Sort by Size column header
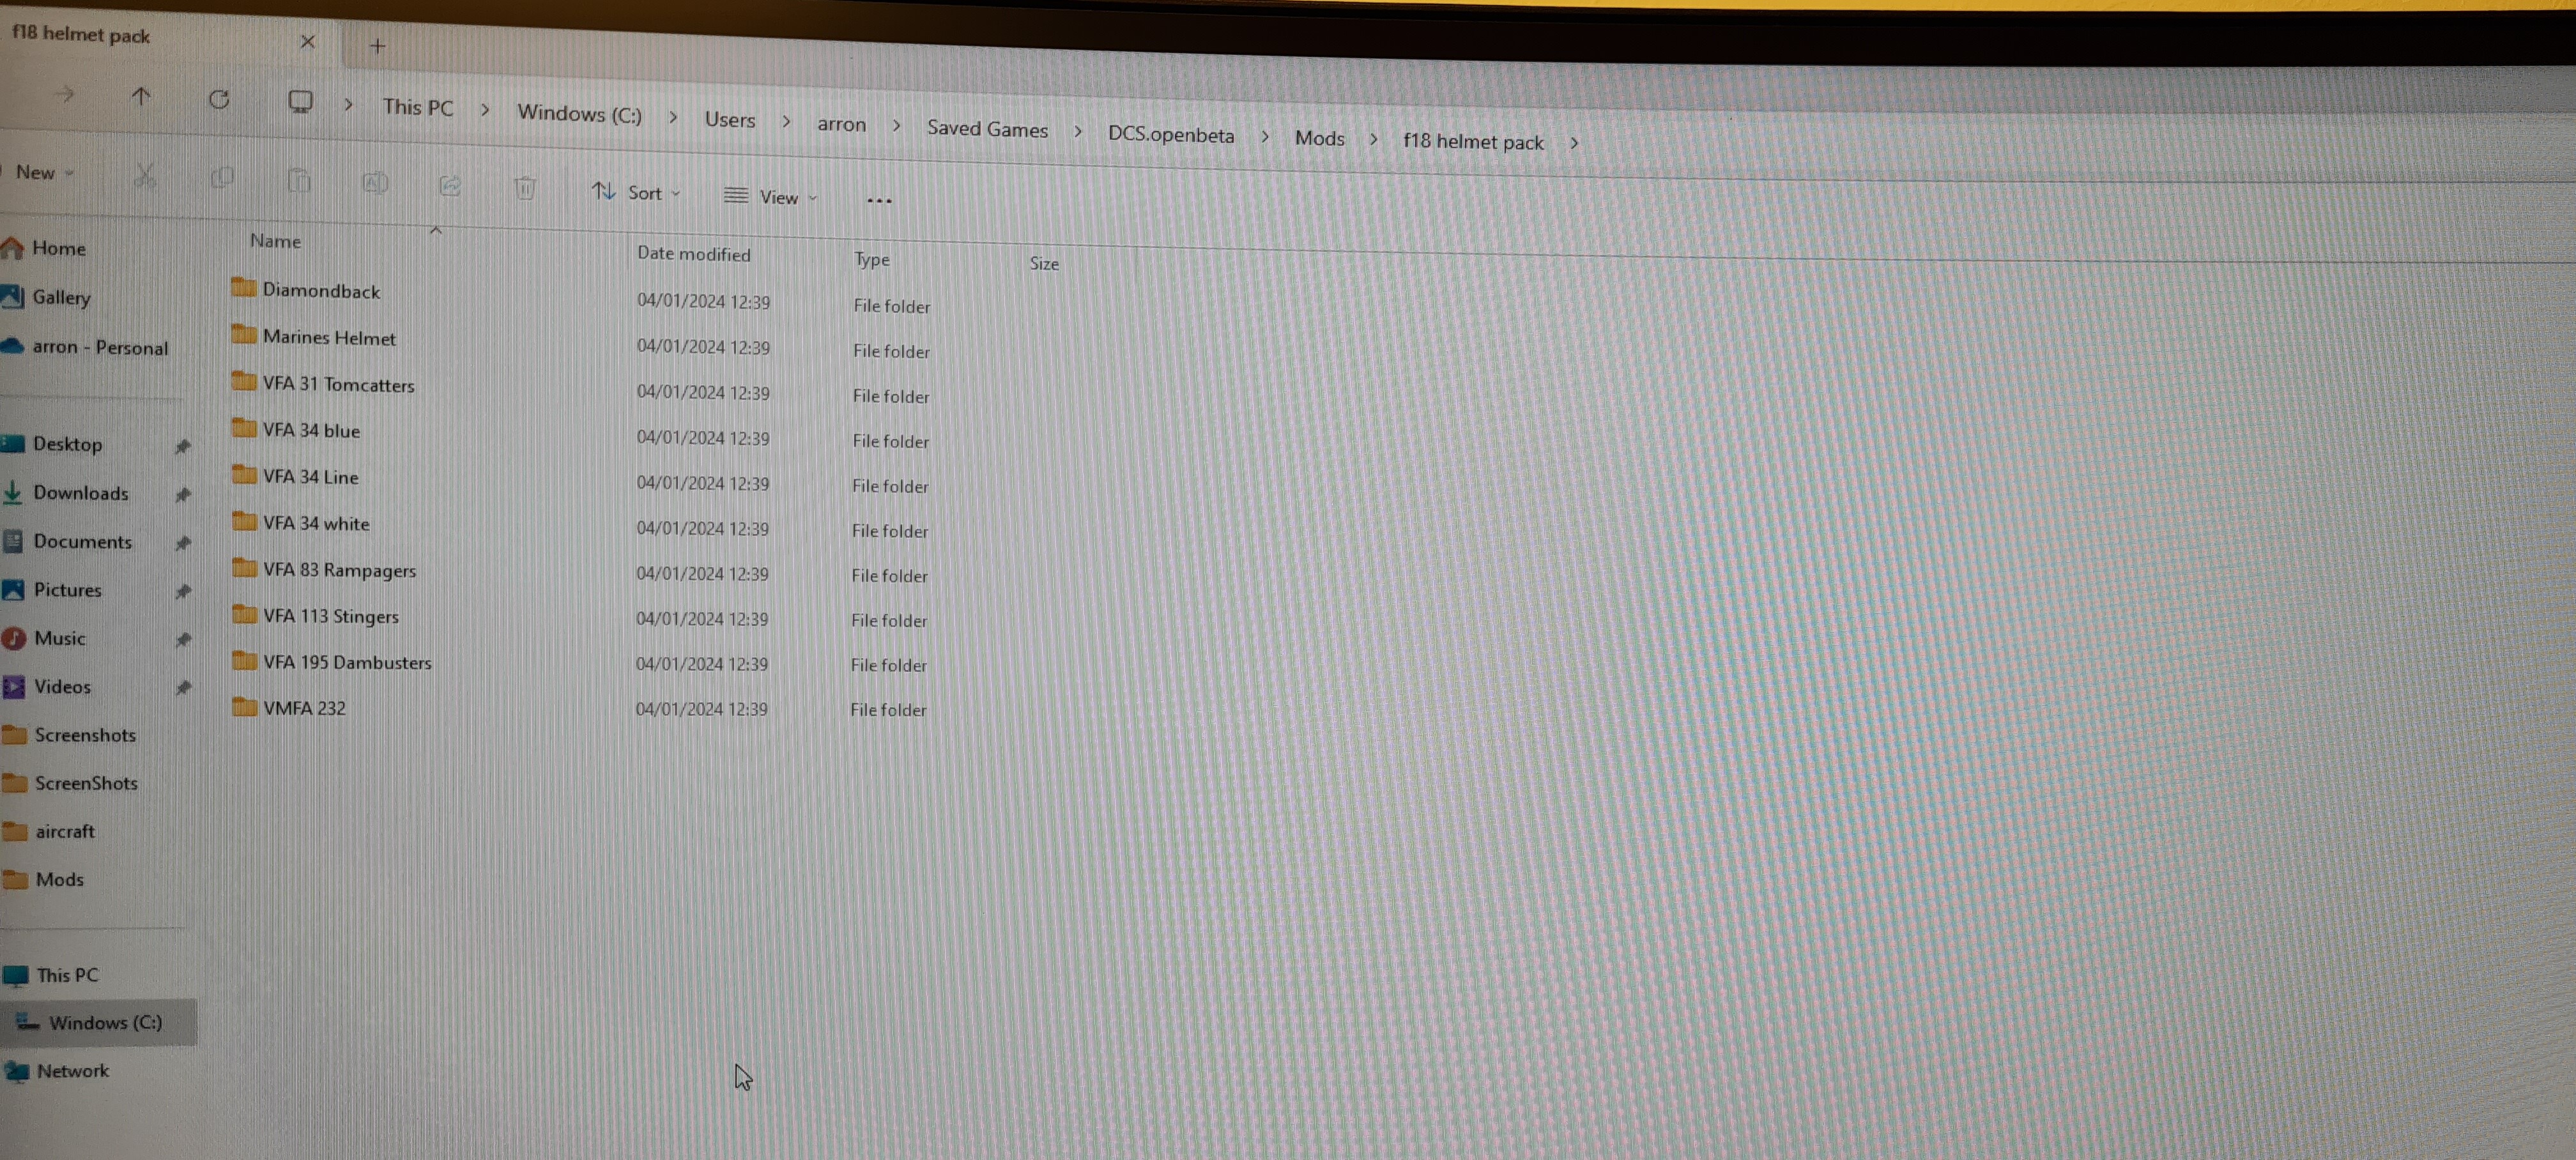The height and width of the screenshot is (1160, 2576). 1044,264
